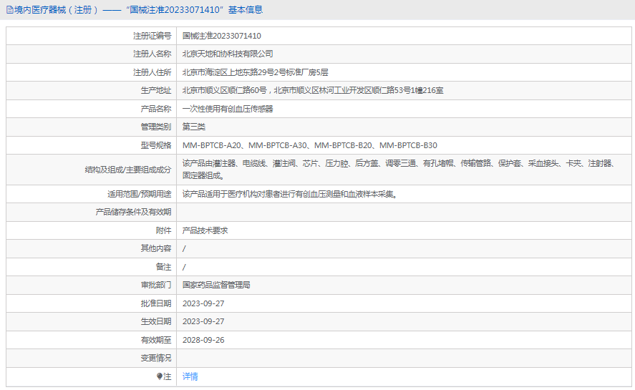The height and width of the screenshot is (390, 635).
Task: Select product name 一次性使用有创血压传感器
Action: 228,109
